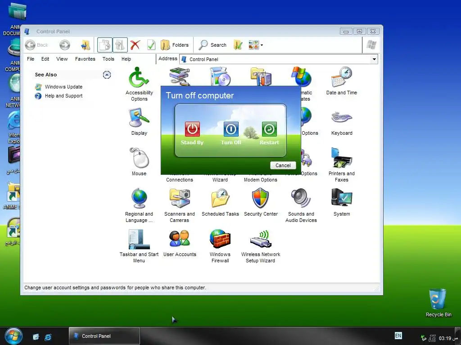Screen dimensions: 461x345
Task: Open Printers and Faxes
Action: (x=341, y=165)
